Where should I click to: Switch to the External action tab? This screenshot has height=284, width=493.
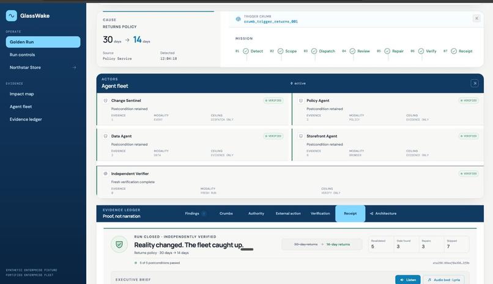[x=288, y=214]
